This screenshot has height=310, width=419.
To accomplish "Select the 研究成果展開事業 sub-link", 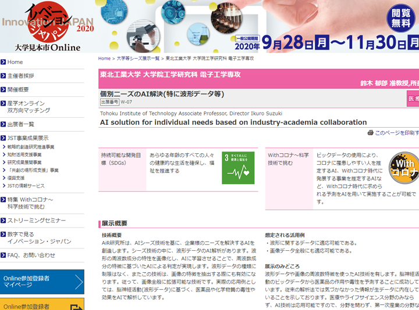I will [24, 163].
